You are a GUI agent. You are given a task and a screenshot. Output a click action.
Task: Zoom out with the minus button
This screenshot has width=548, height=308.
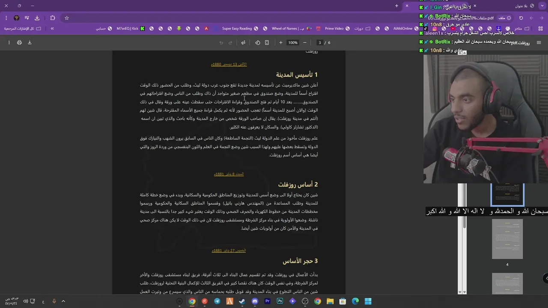point(304,42)
